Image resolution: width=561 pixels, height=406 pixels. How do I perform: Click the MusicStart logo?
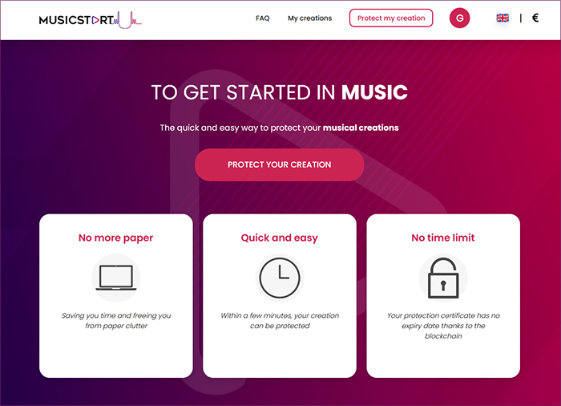[90, 20]
